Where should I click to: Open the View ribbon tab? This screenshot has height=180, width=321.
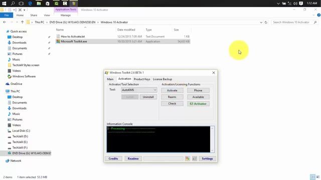coord(47,15)
